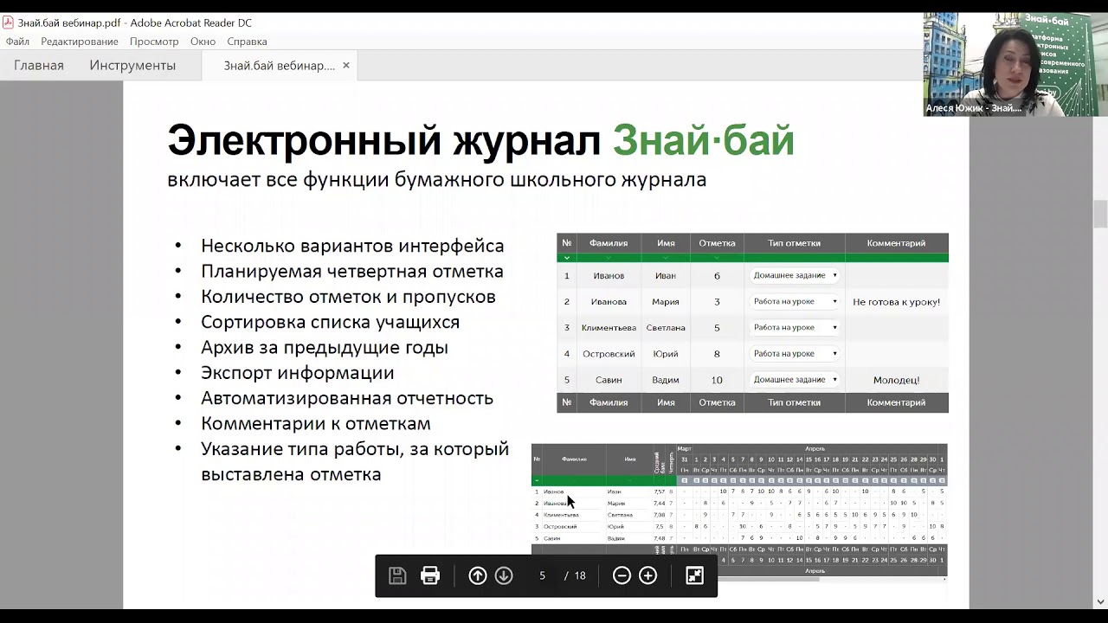Image resolution: width=1108 pixels, height=623 pixels.
Task: Open type dropdown in Иванова Мария row
Action: coord(796,301)
